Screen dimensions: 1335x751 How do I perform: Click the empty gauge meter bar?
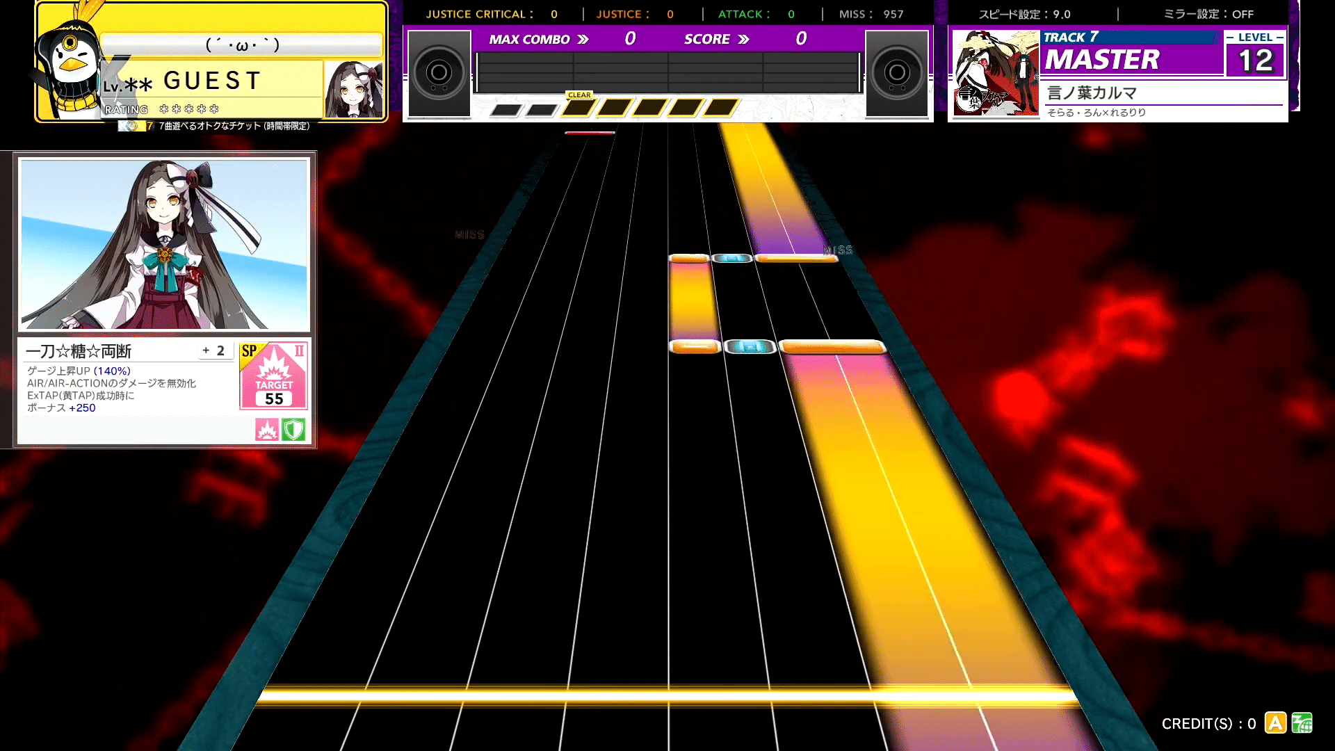(x=668, y=72)
